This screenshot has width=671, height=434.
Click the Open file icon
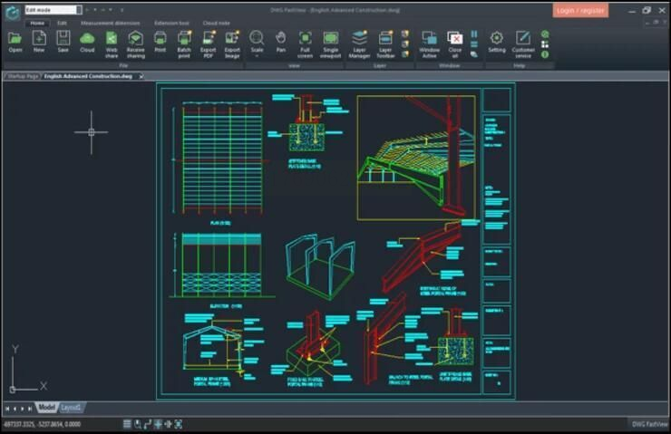tap(15, 42)
